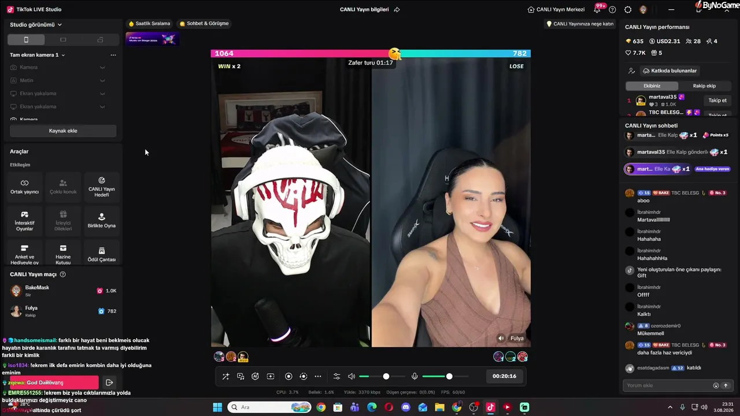Select the portrait phone layout
Screen dimensions: 740x416
coord(26,40)
